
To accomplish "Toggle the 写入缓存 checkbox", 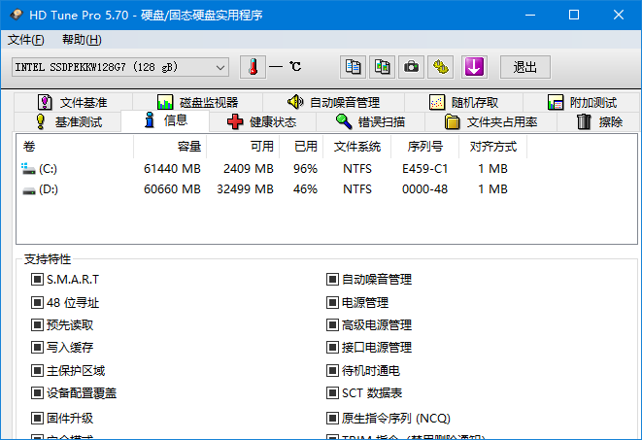I will click(x=37, y=348).
